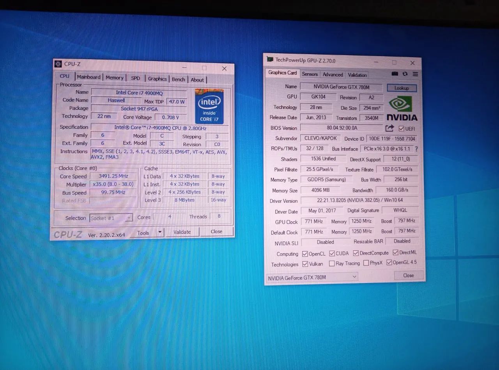Click the Multiplier x35.0 value
Viewport: 499px width, 370px height.
(x=113, y=184)
